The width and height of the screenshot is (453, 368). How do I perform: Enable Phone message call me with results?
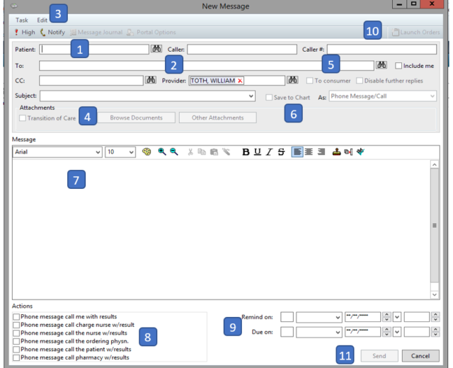pyautogui.click(x=16, y=316)
